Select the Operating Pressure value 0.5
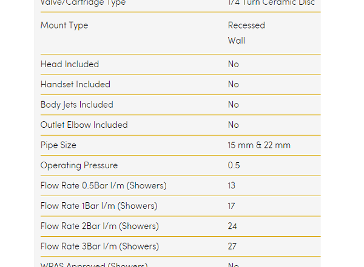The image size is (364, 267). coord(234,166)
